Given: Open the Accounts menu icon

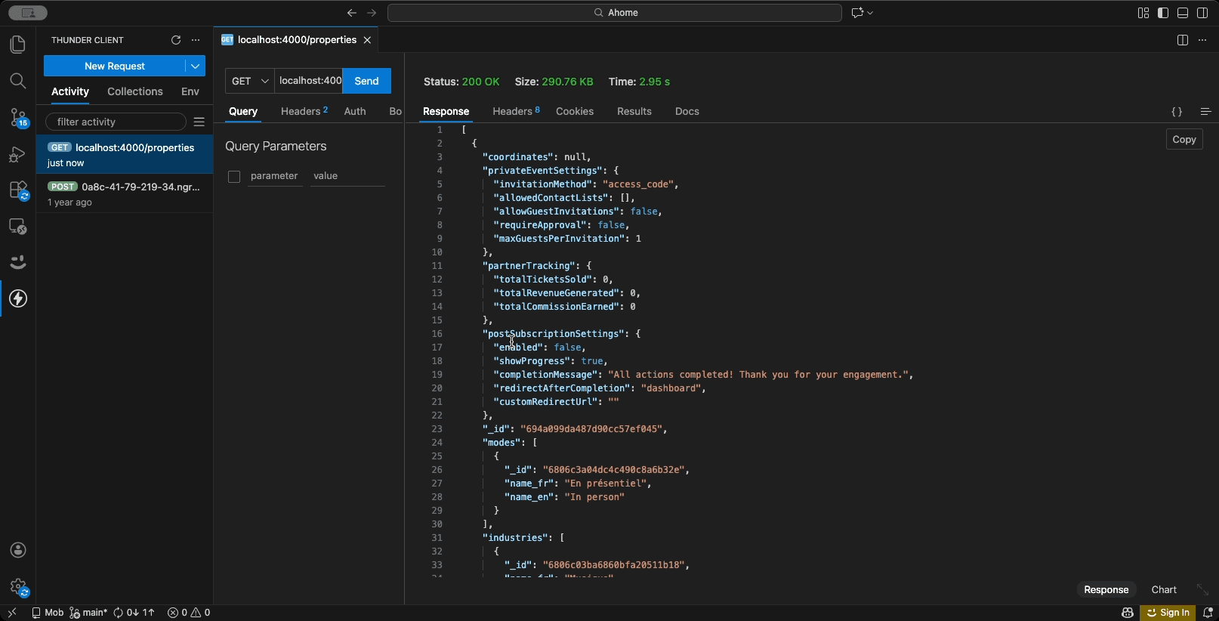Looking at the screenshot, I should pyautogui.click(x=18, y=550).
